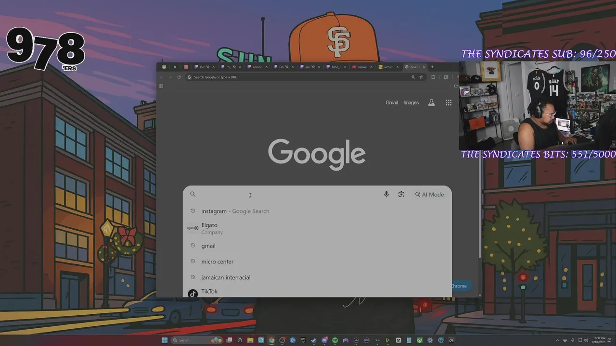Reload the page in Chrome
This screenshot has width=616, height=346.
click(179, 77)
